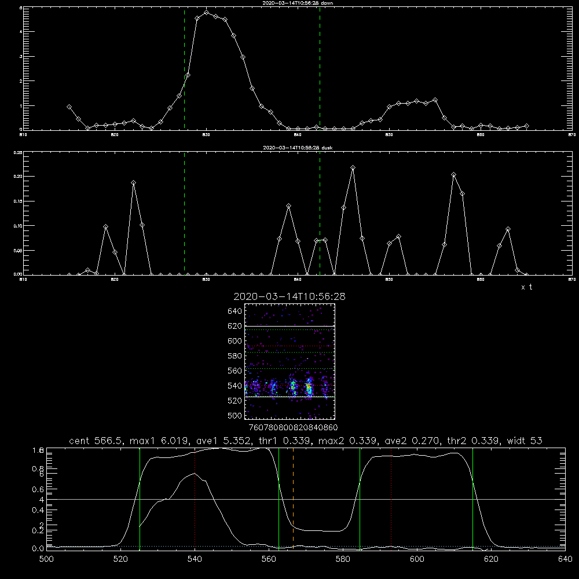
Task: Select the x-axis label 620 in bottom plot
Action: (x=491, y=559)
